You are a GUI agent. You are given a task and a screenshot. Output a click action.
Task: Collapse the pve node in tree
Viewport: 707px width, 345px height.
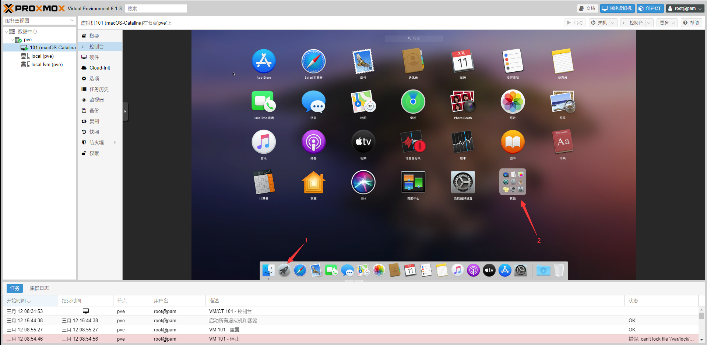(12, 40)
